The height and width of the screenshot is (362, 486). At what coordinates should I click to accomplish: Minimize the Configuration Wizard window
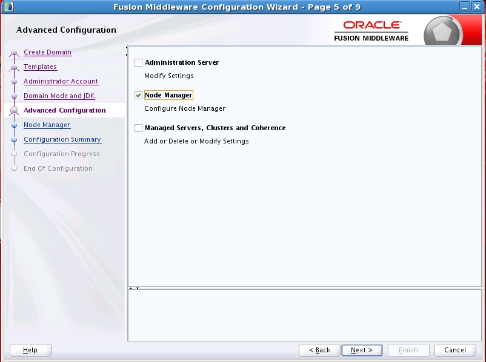coord(465,7)
